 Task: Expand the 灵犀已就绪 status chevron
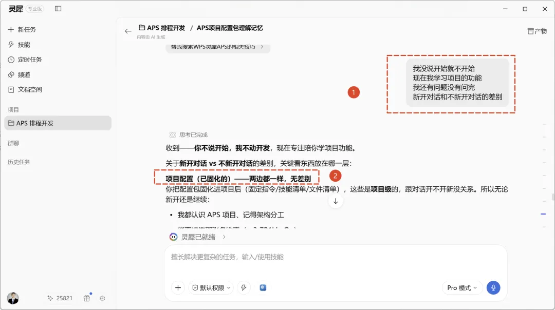[x=224, y=237]
